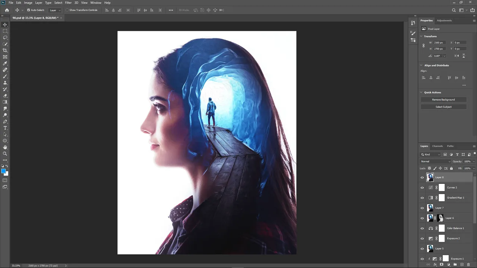
Task: Open the Opacity value dropdown arrow
Action: (x=474, y=162)
